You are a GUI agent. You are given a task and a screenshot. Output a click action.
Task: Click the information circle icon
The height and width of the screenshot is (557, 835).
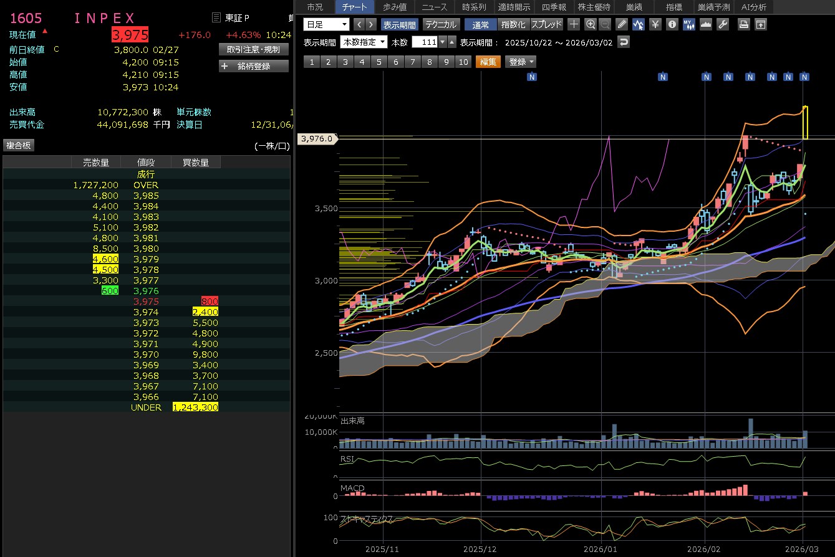click(x=672, y=24)
